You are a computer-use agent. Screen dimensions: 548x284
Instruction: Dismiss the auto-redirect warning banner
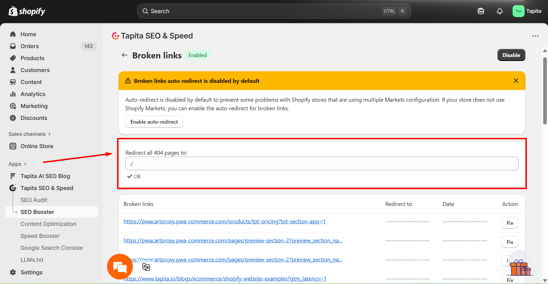click(x=516, y=81)
